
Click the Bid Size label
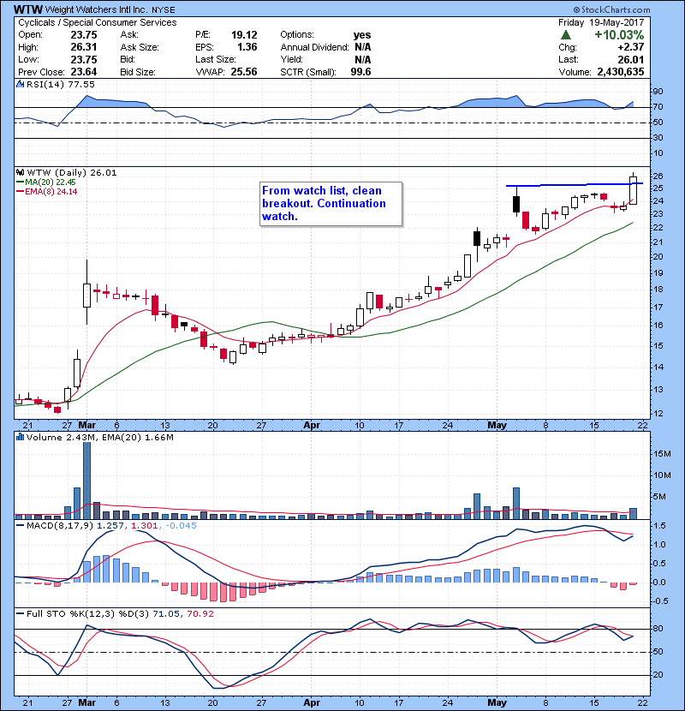[138, 72]
